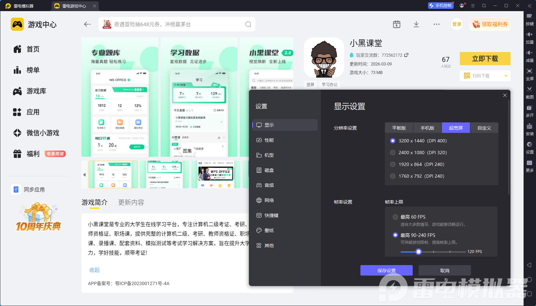536x306 pixels.
Task: Click the 保存设置 button
Action: (x=386, y=271)
